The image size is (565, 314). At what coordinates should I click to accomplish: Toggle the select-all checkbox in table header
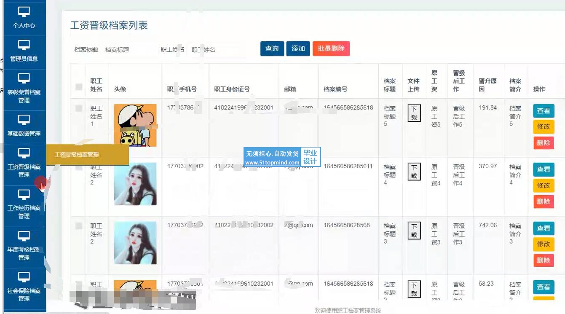coord(79,87)
